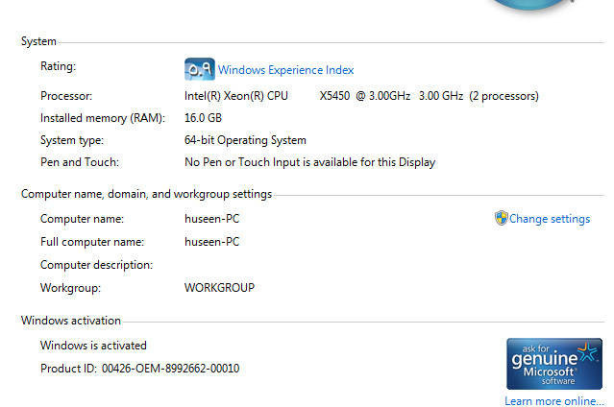This screenshot has width=614, height=407.
Task: Click huseen-PC next to Computer name
Action: tap(211, 219)
